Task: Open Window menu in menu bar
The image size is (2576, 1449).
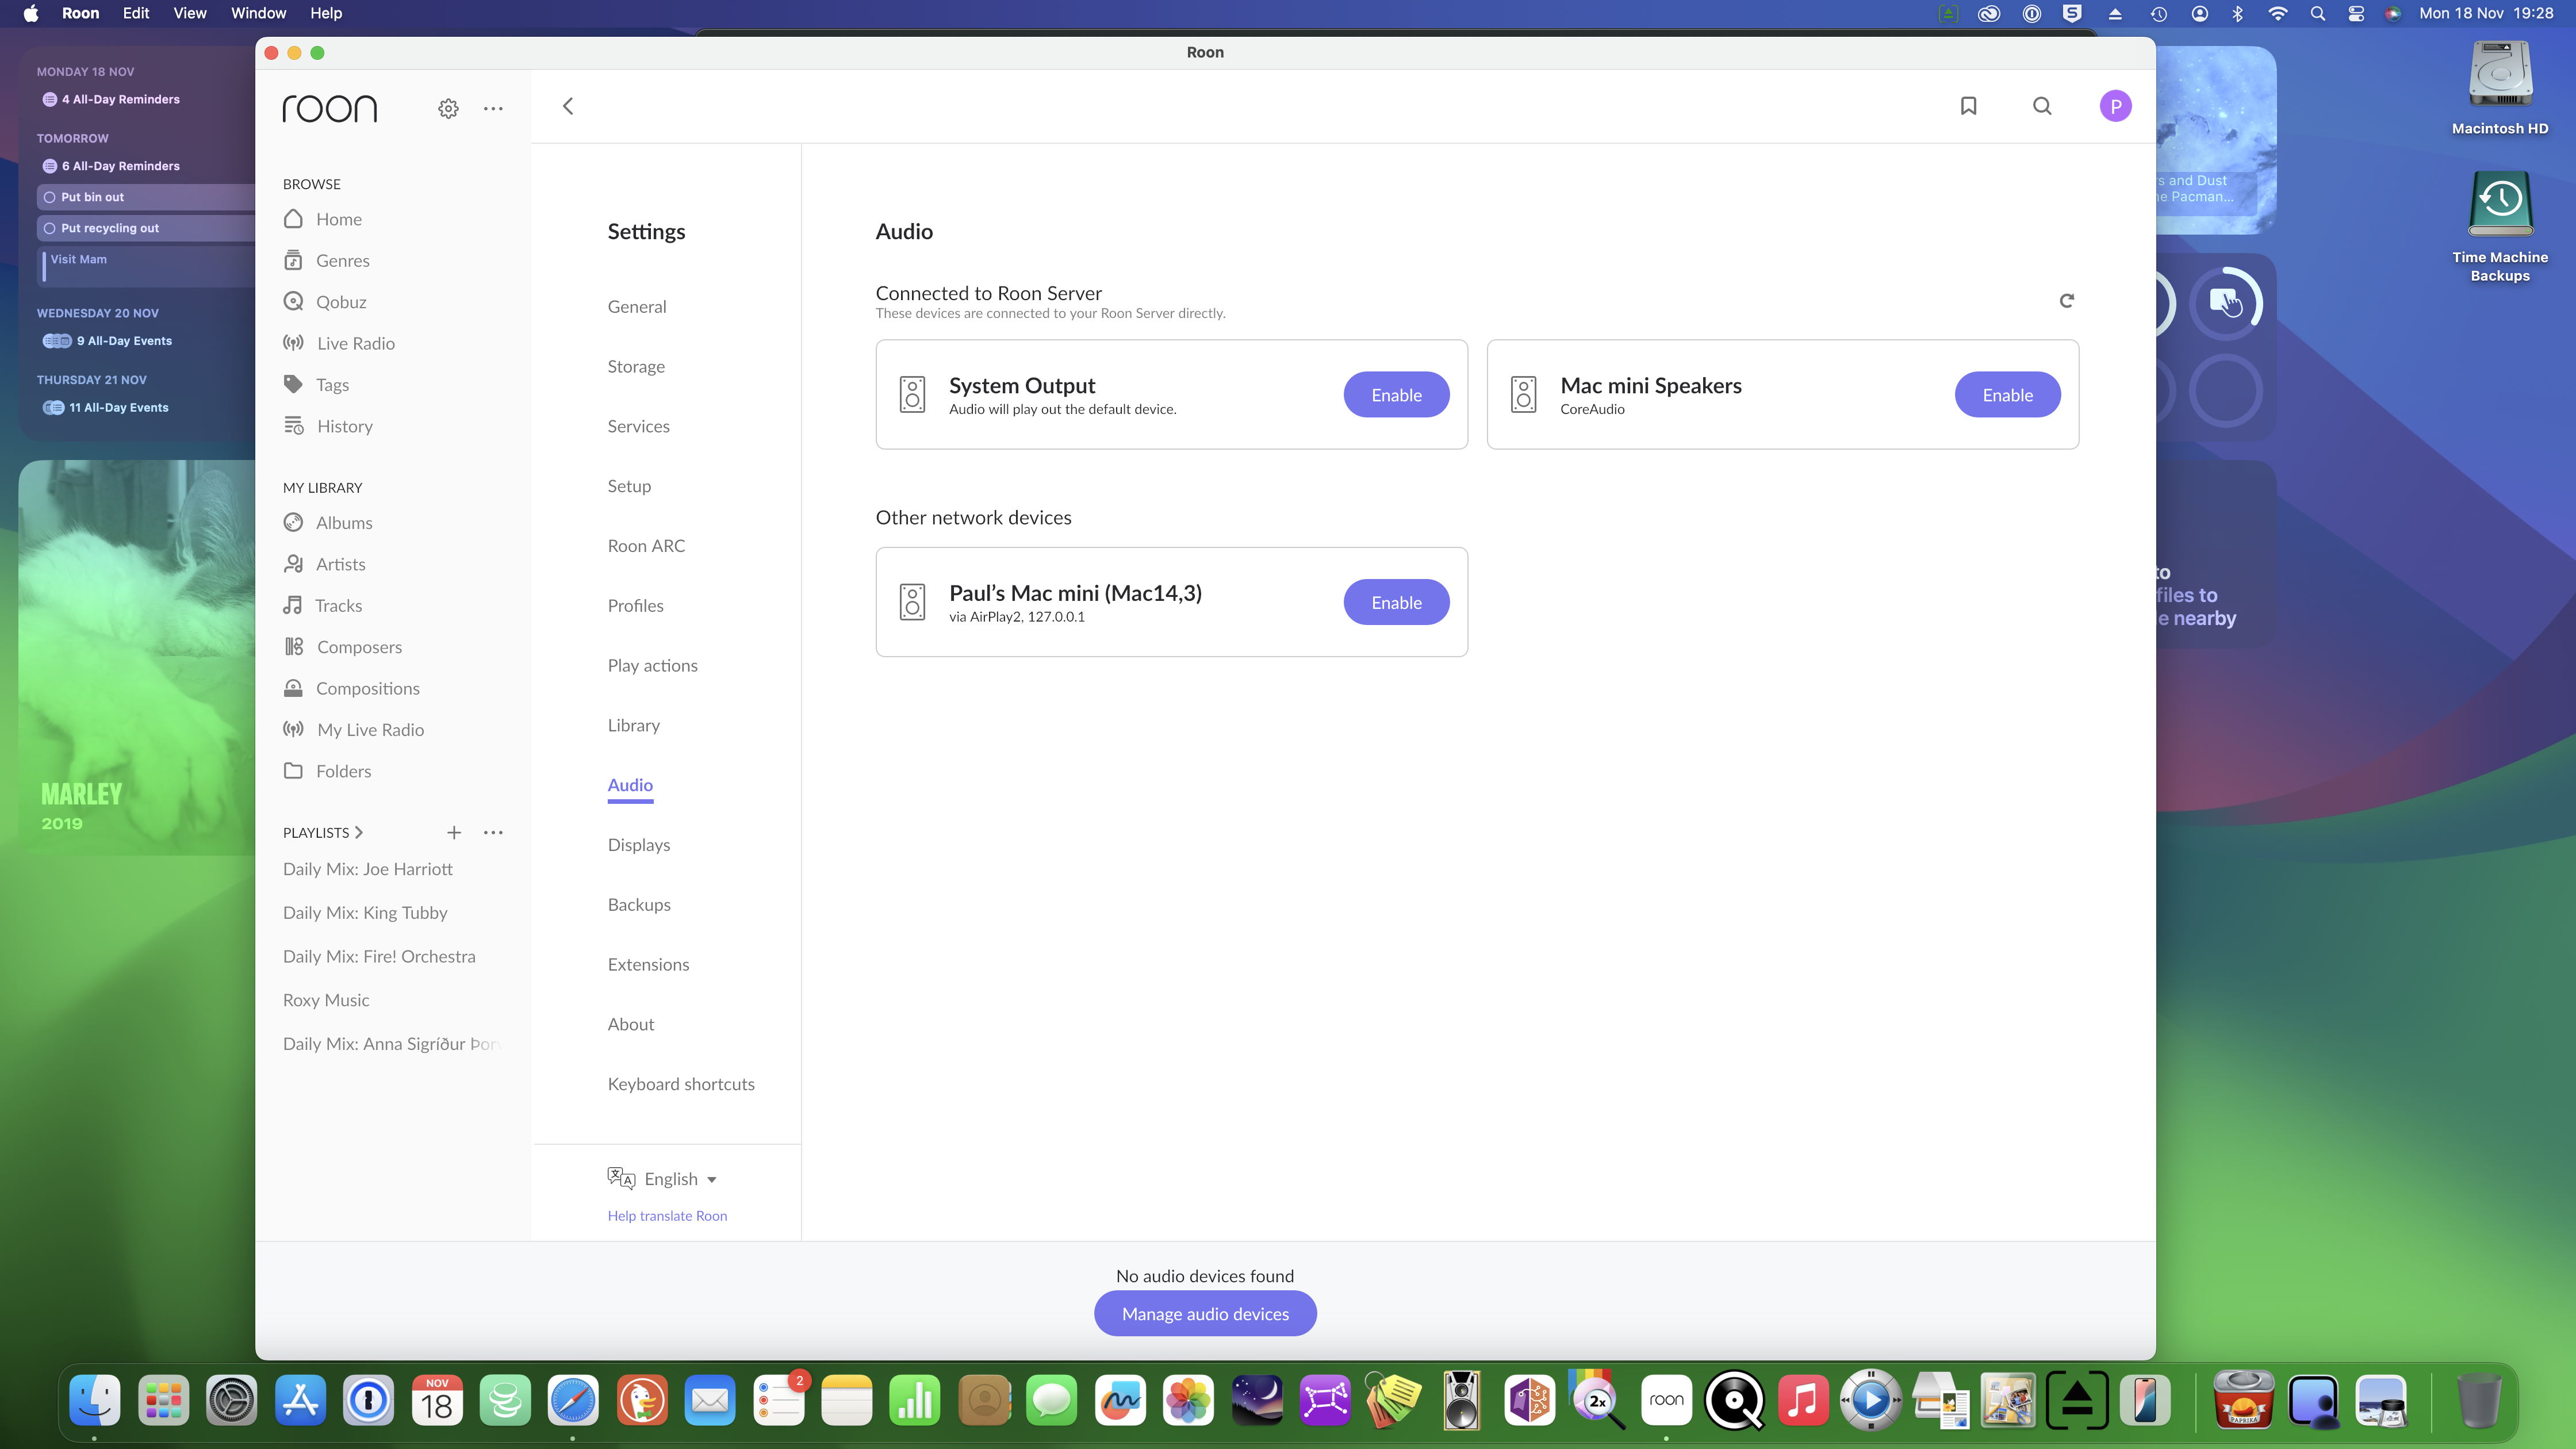Action: point(258,13)
